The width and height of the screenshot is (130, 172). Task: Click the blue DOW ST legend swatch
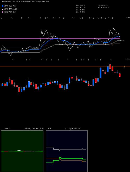point(3,6)
